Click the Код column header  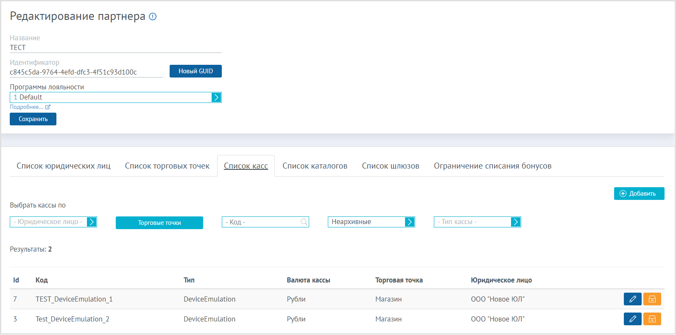click(x=42, y=280)
